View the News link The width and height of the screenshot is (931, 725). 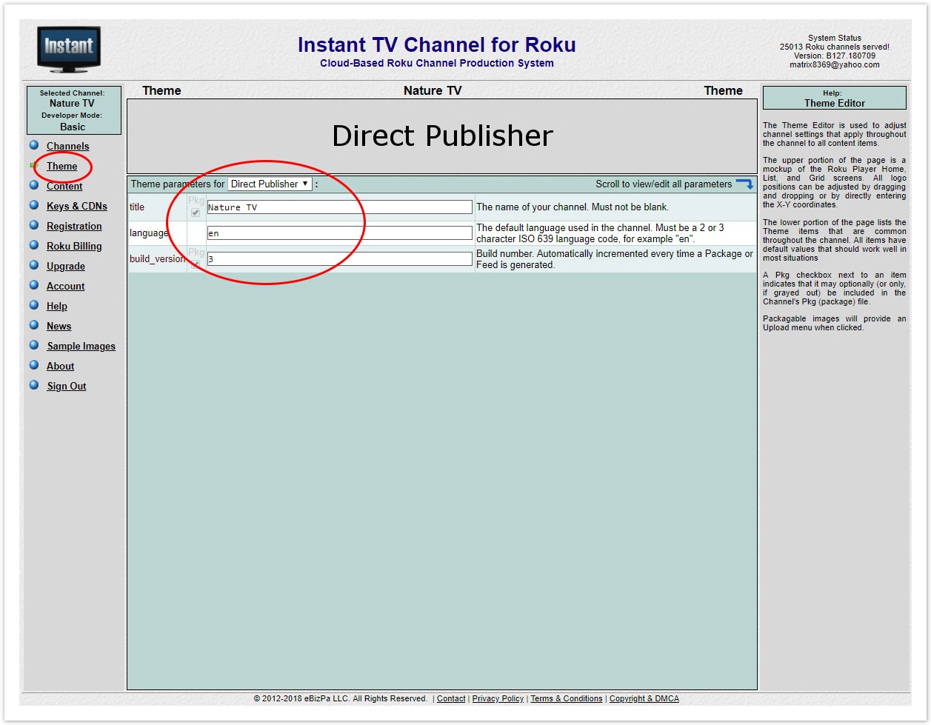coord(59,326)
